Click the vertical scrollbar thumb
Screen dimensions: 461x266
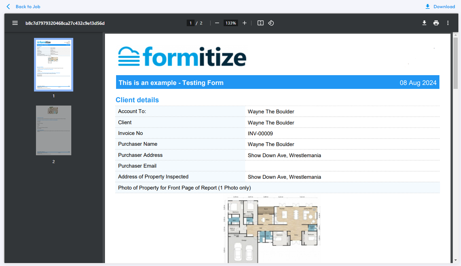(x=455, y=63)
